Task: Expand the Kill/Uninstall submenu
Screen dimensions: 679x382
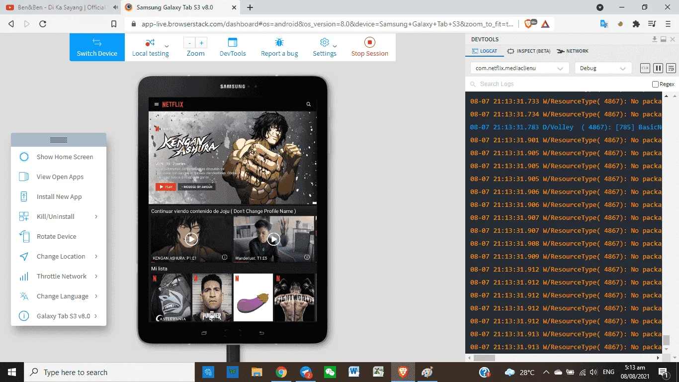Action: pos(59,216)
